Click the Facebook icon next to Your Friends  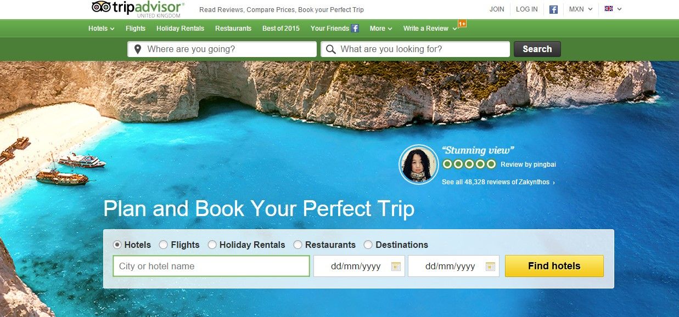355,28
